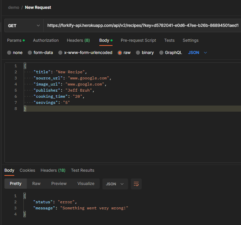Switch to the Tests tab
Viewport: 241px width, 225px height.
(x=169, y=40)
